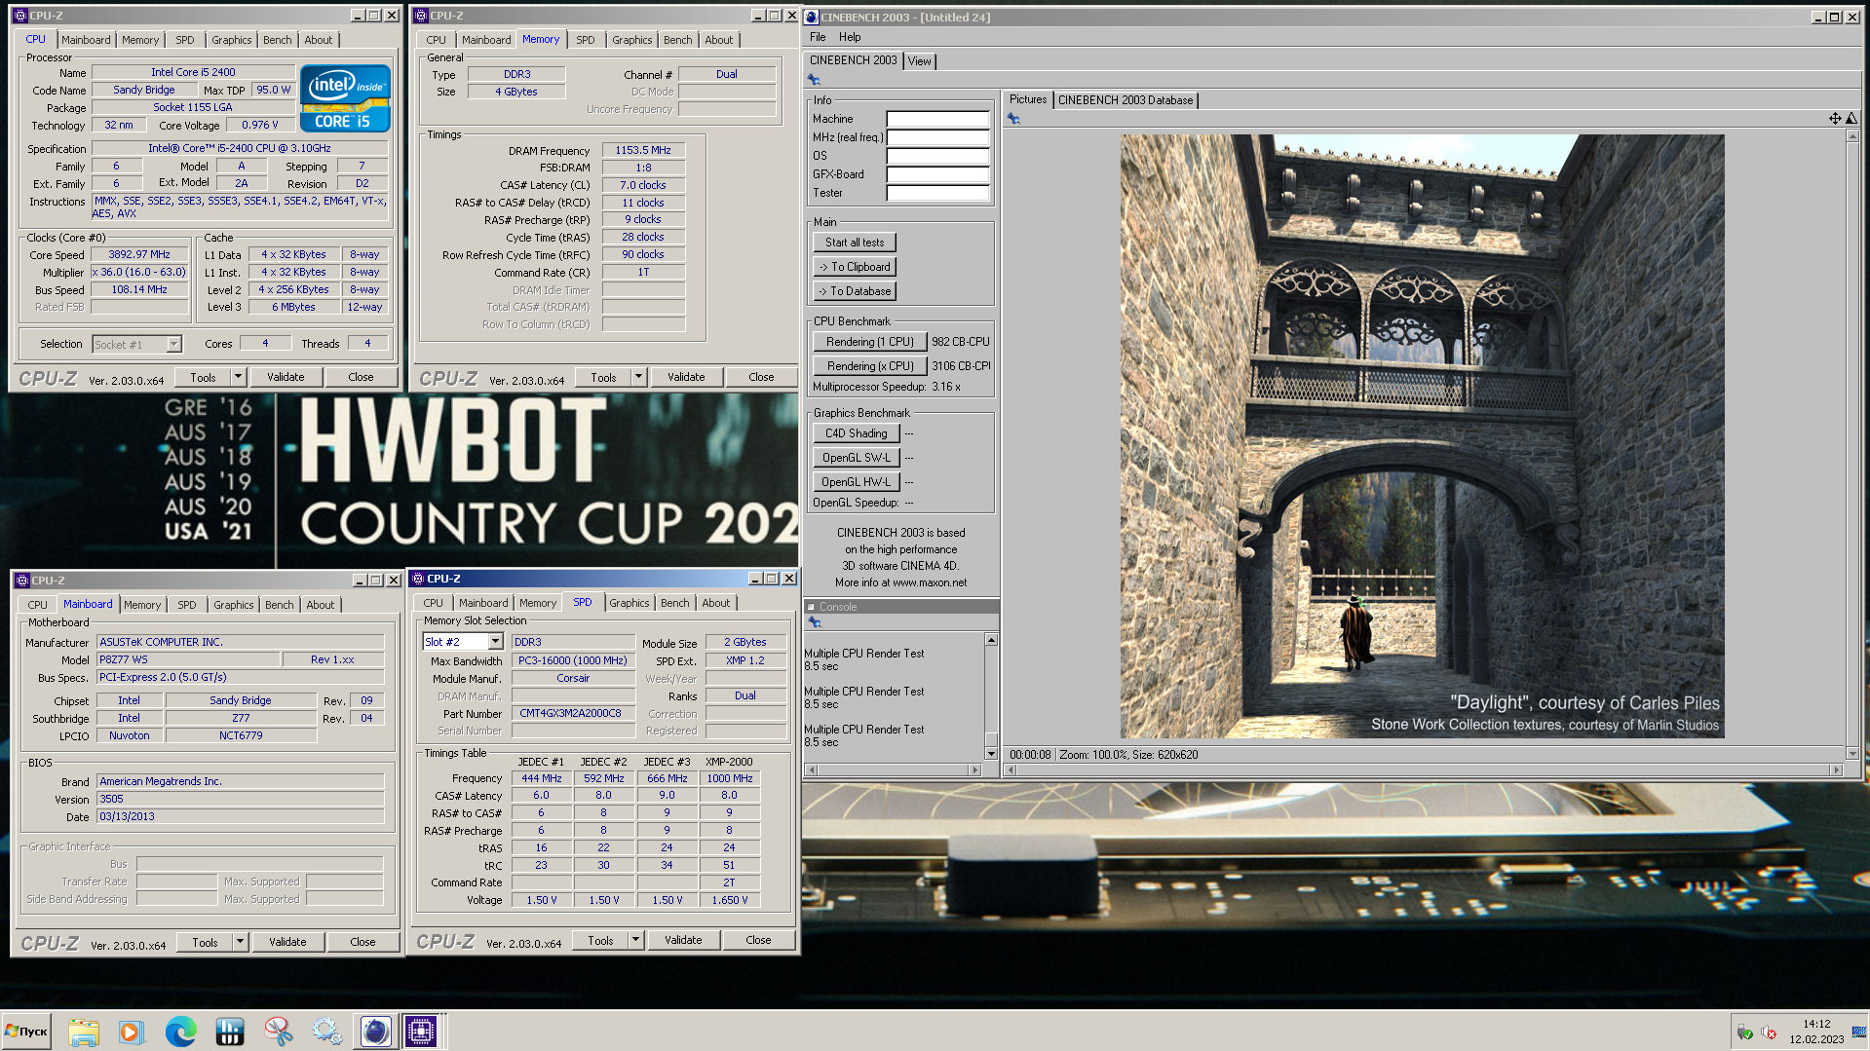Open the Snipping Tool from the taskbar
The height and width of the screenshot is (1051, 1870).
coord(278,1031)
